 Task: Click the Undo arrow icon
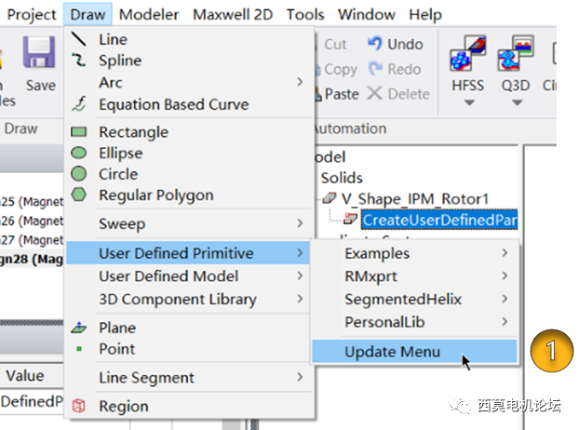click(376, 44)
